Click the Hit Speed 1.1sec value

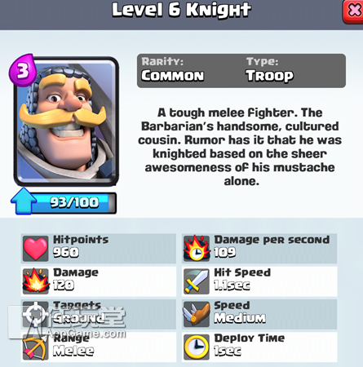[232, 285]
